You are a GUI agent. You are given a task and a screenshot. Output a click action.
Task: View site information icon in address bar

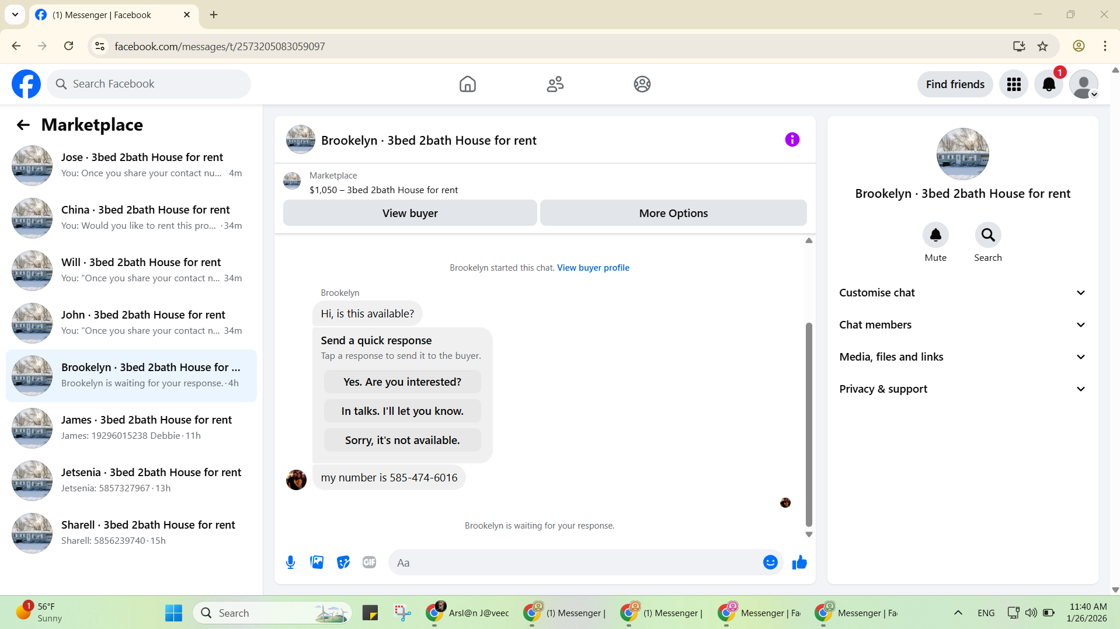tap(100, 46)
